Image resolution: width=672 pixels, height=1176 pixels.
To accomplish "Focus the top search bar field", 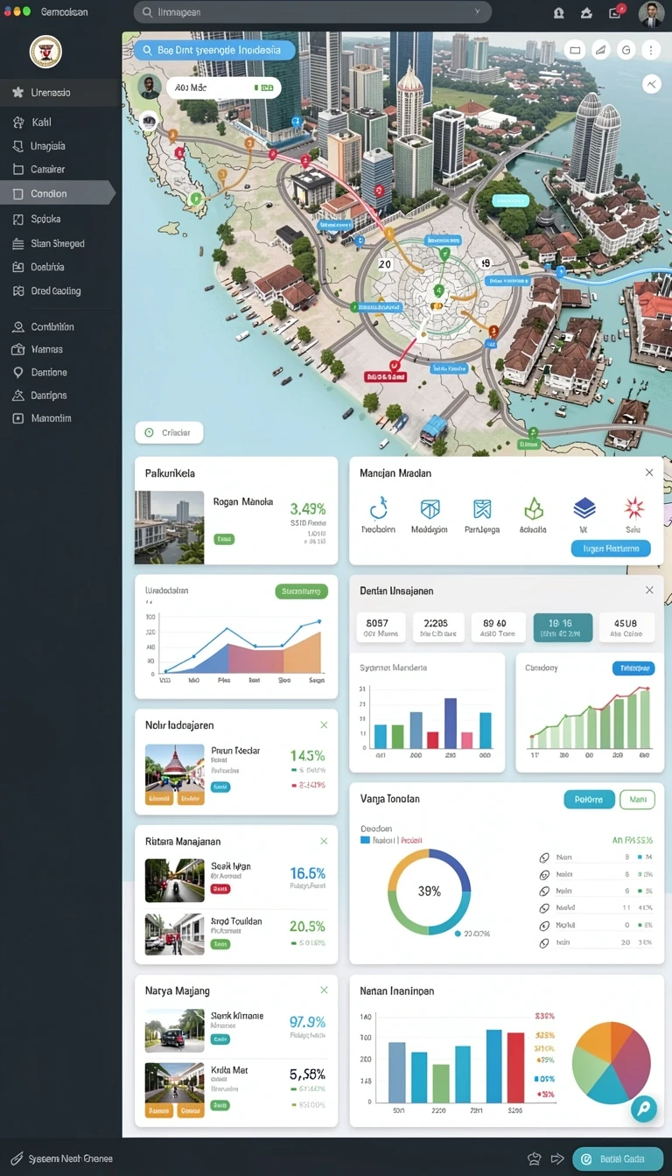I will point(311,12).
